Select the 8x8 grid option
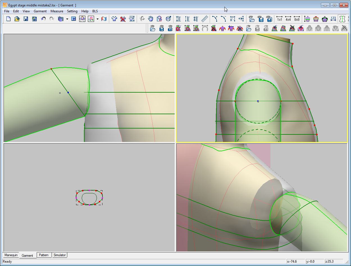This screenshot has height=266, width=351. (297, 19)
